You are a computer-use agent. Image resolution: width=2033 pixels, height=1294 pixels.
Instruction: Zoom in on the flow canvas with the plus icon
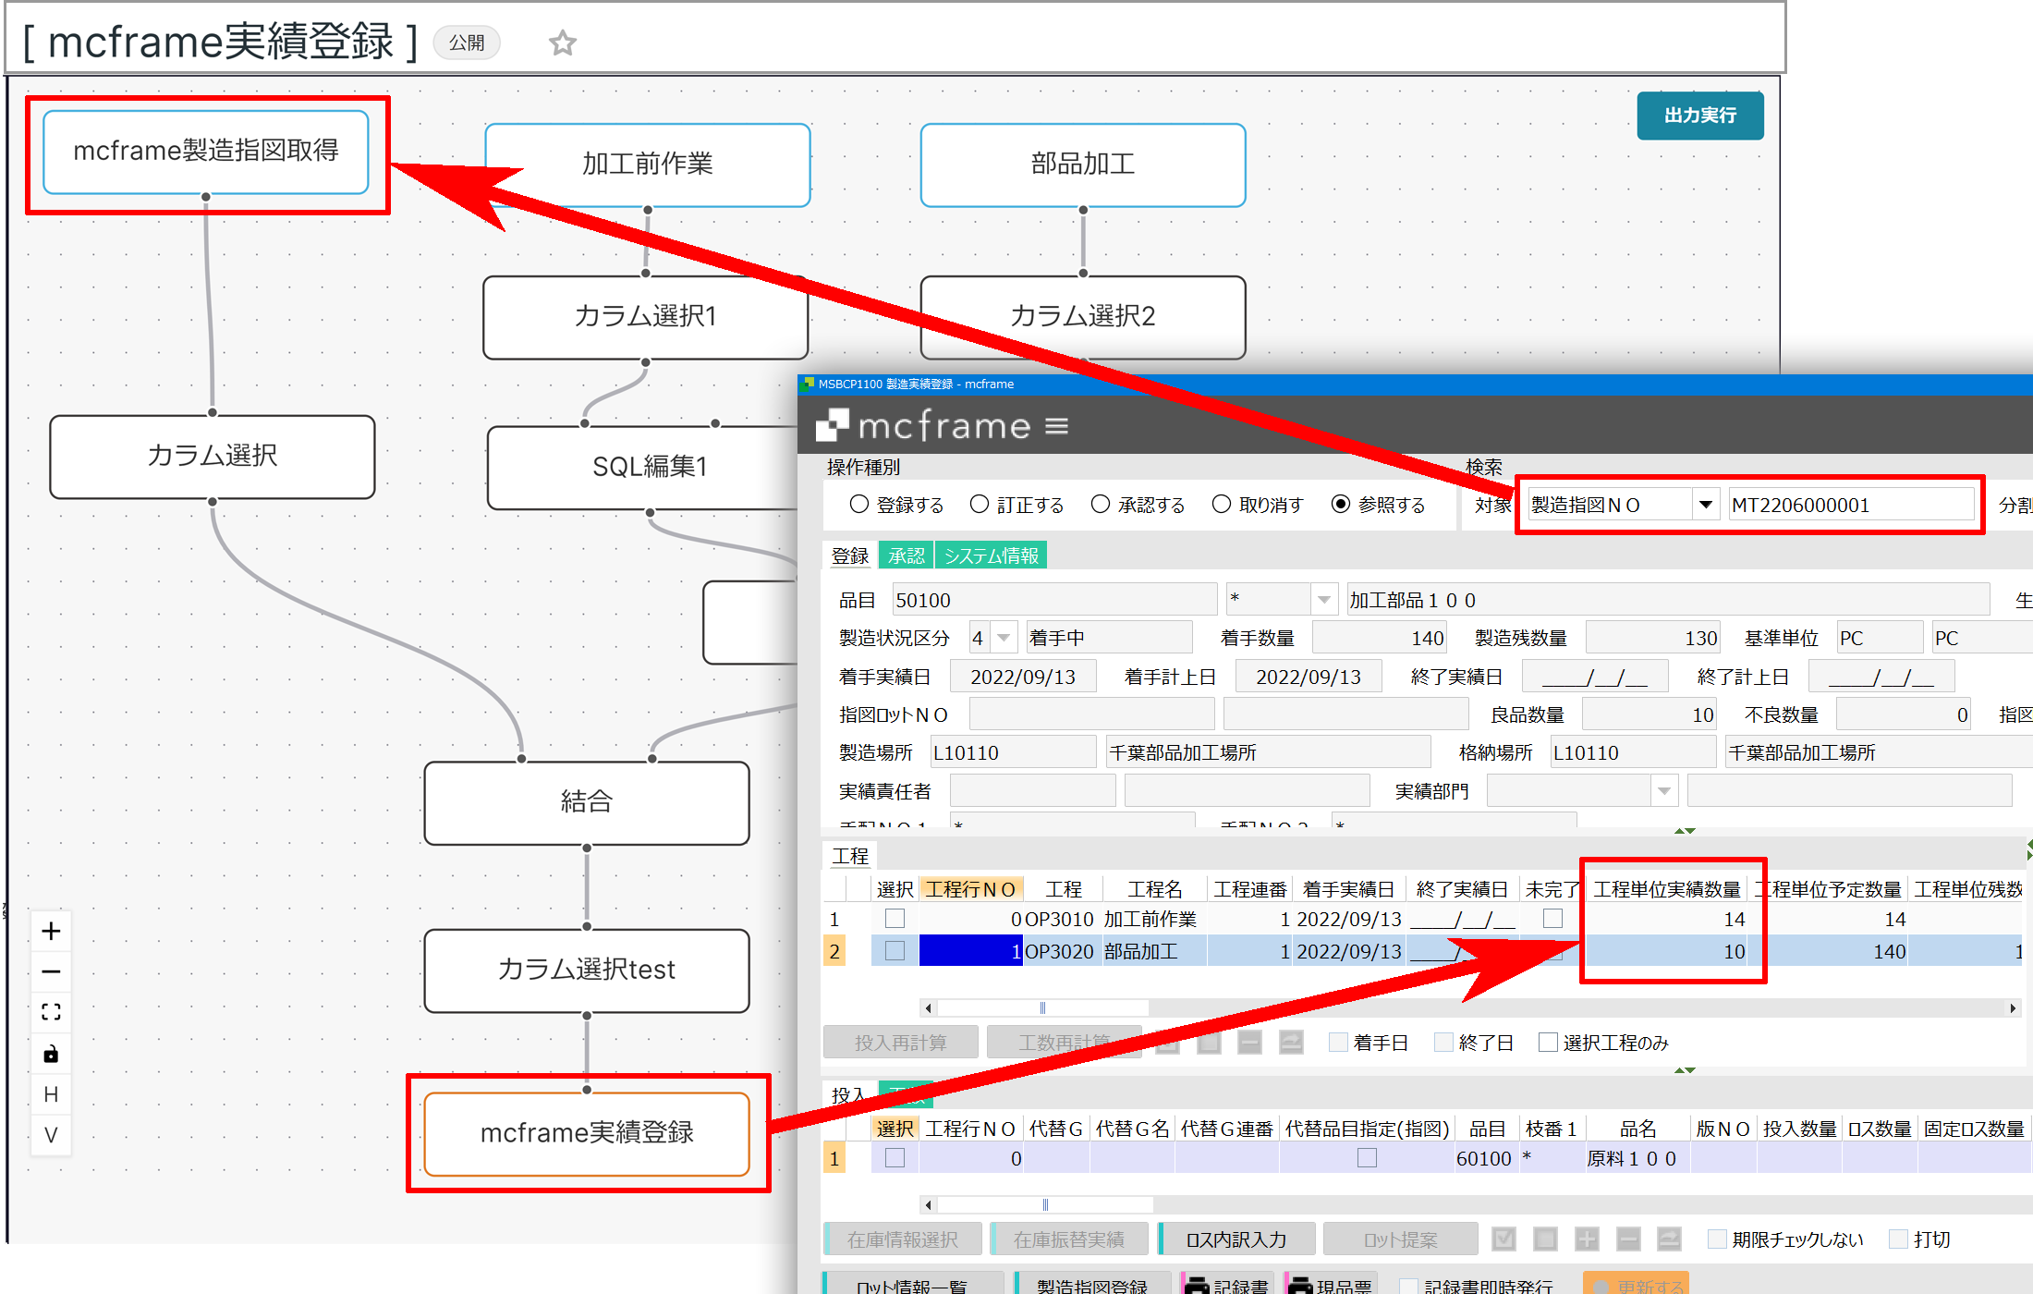pos(52,931)
